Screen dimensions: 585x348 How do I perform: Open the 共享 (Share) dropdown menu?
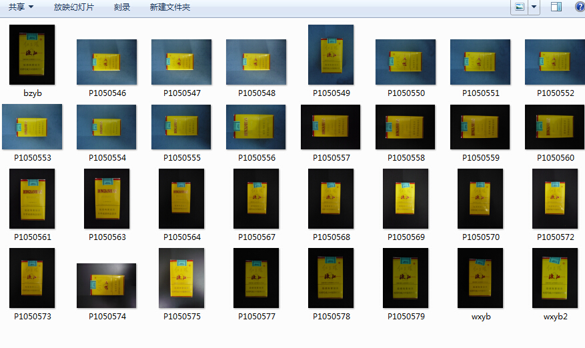[21, 7]
